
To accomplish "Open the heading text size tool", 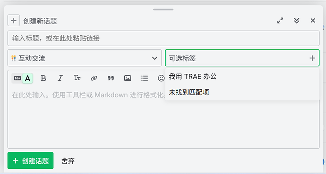I will point(77,78).
